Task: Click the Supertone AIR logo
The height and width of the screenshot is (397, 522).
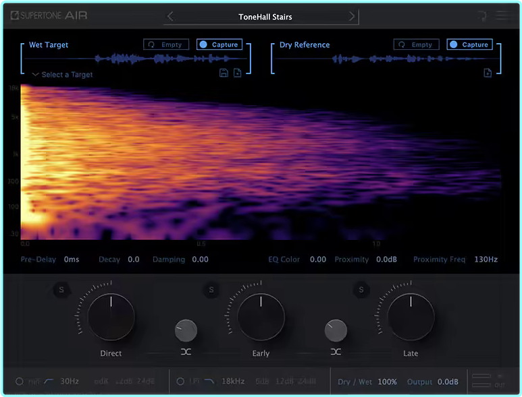Action: 49,16
